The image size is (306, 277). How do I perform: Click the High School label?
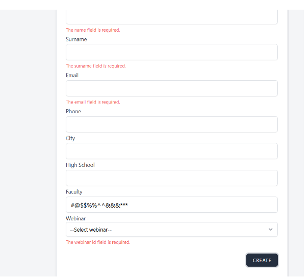pos(80,165)
